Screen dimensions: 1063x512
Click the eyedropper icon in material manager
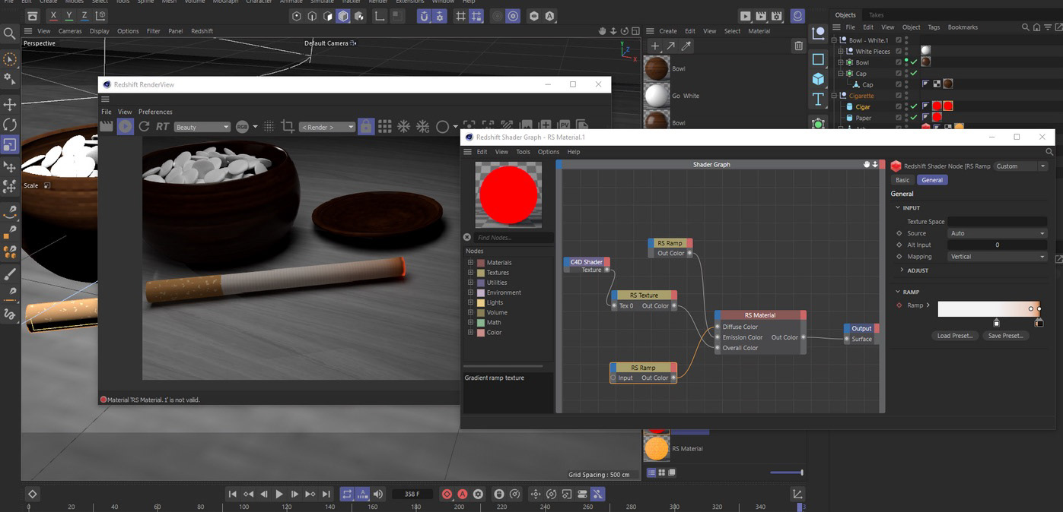tap(686, 46)
